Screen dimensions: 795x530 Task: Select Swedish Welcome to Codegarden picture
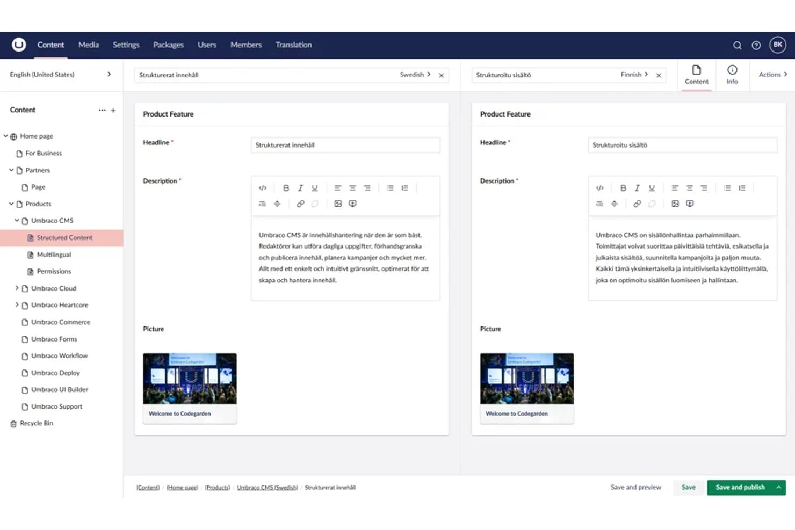pyautogui.click(x=190, y=388)
